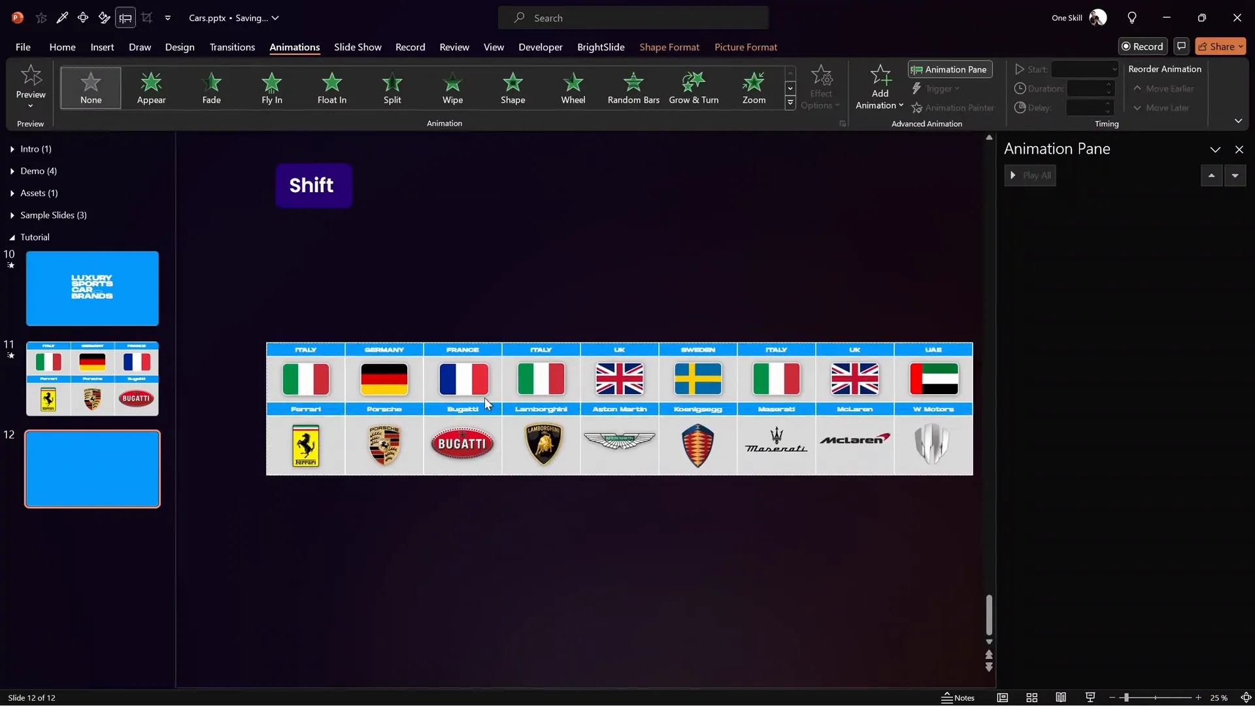Click the zoom out minus icon
Viewport: 1255px width, 706px height.
pos(1112,698)
